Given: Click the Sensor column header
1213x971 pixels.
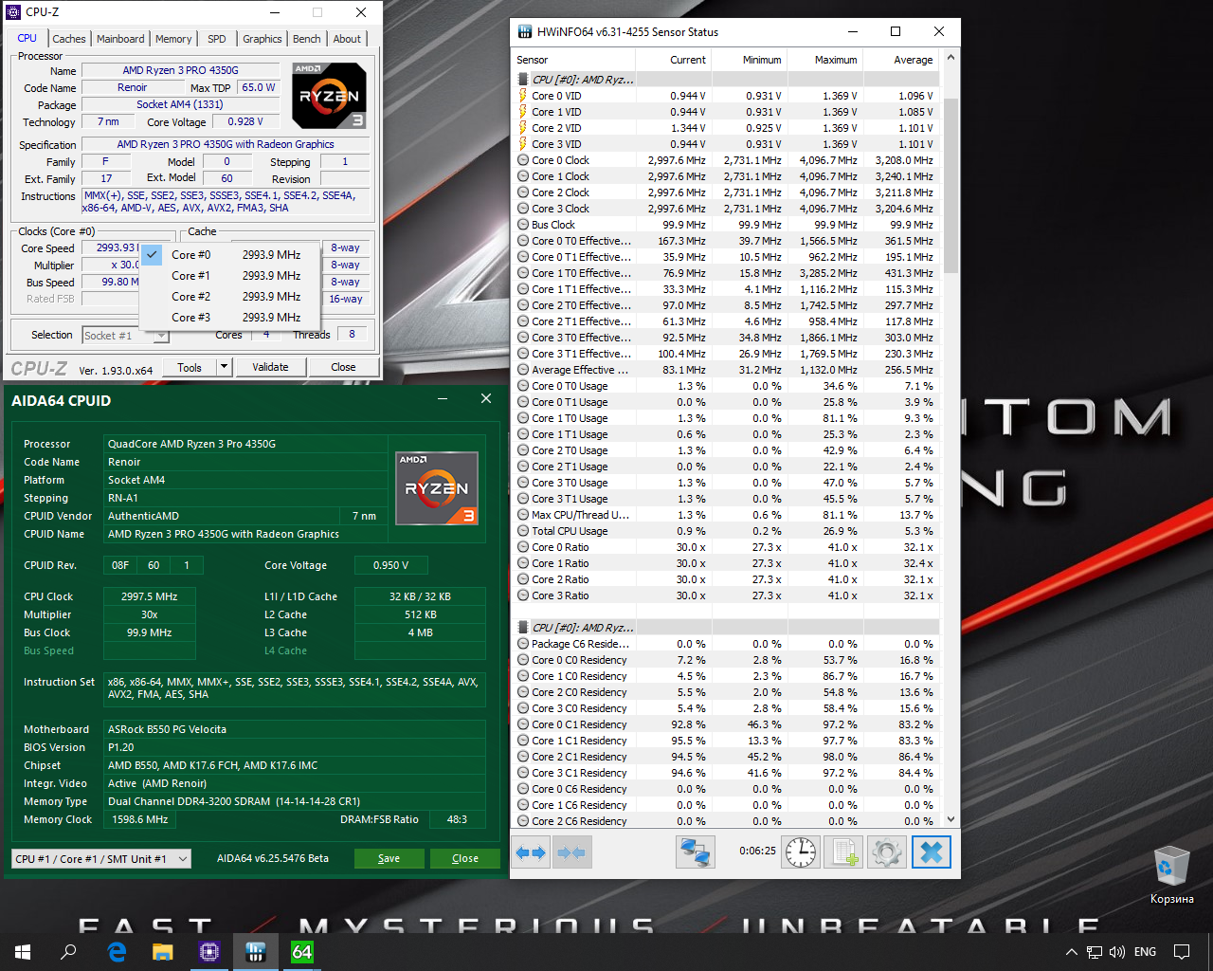Looking at the screenshot, I should (x=573, y=60).
